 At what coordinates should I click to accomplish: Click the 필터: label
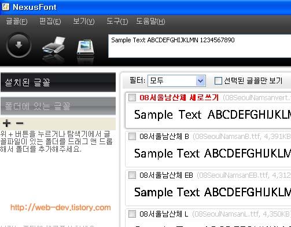tap(137, 80)
